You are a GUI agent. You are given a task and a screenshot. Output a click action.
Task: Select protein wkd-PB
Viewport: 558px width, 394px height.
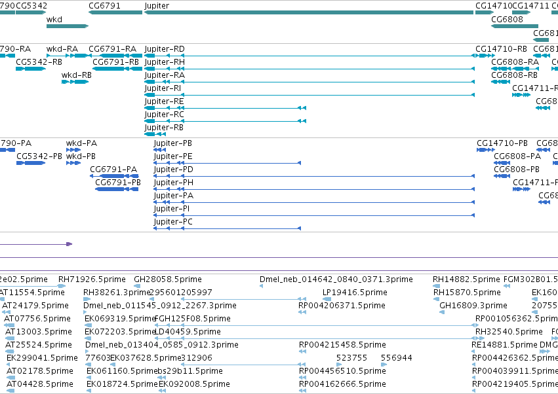tap(73, 163)
